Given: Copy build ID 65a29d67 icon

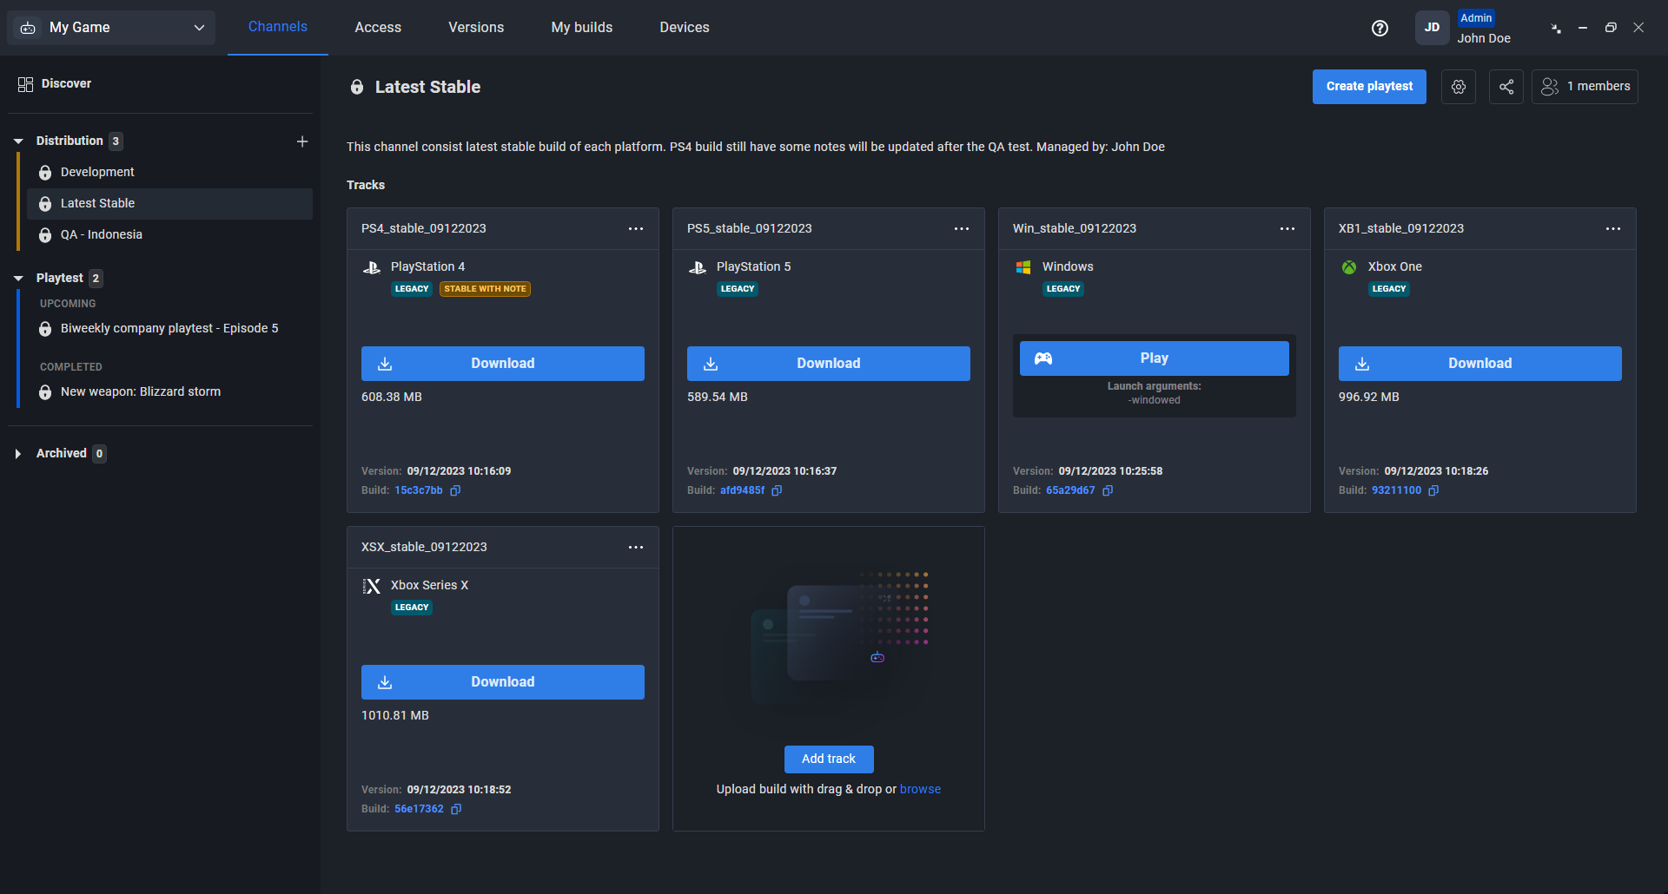Looking at the screenshot, I should coord(1108,490).
